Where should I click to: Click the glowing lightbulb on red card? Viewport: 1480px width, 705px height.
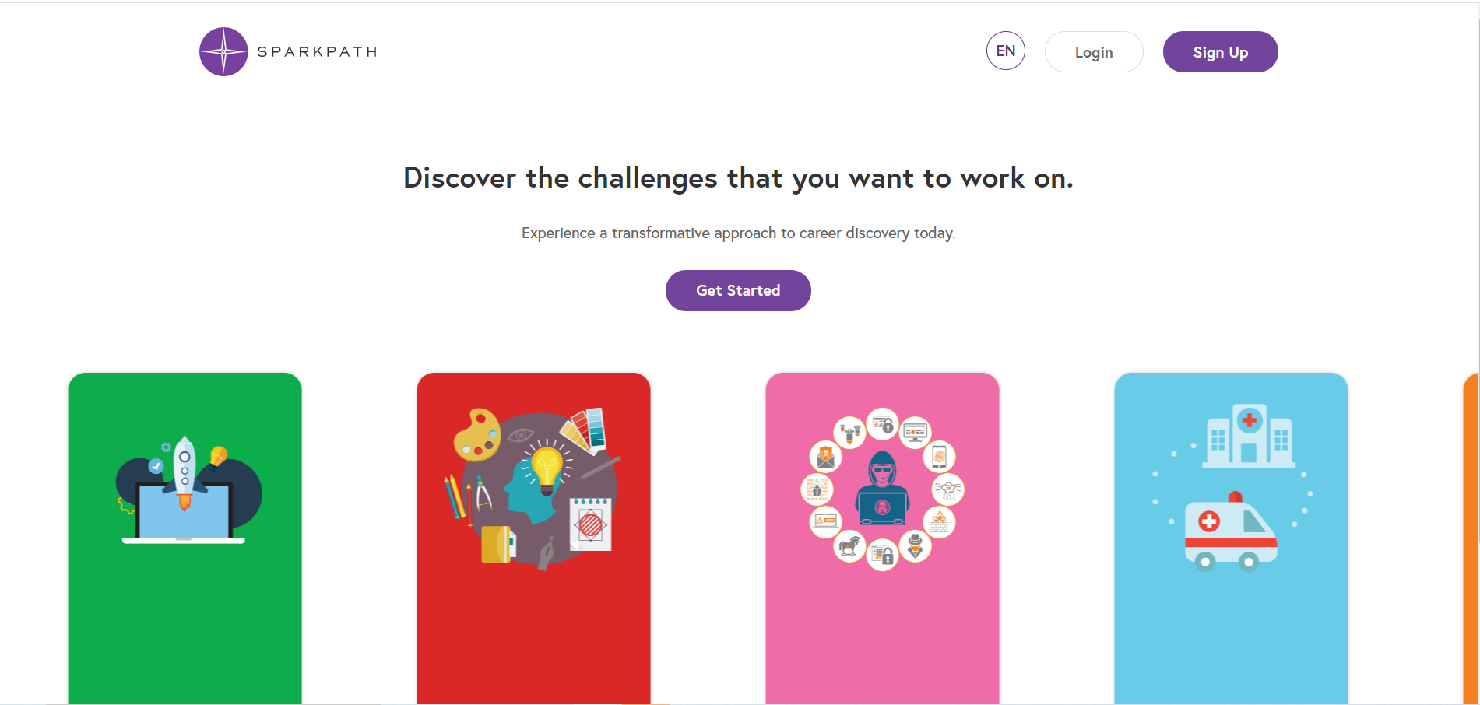tap(547, 468)
